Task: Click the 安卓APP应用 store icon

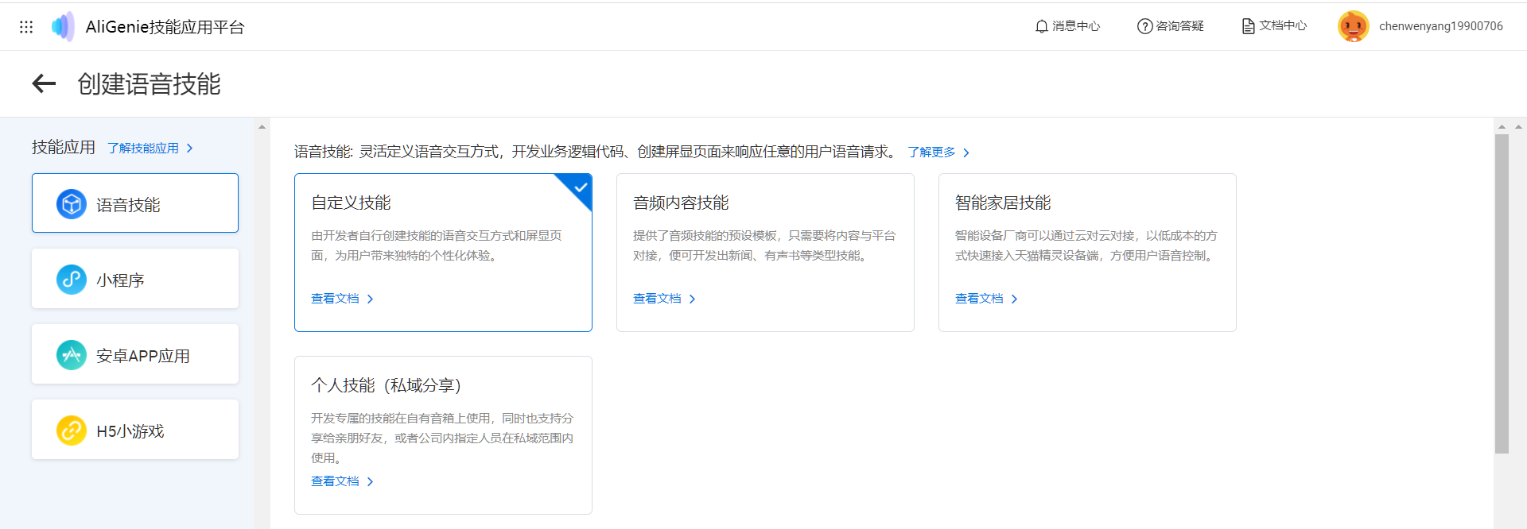Action: pos(72,355)
